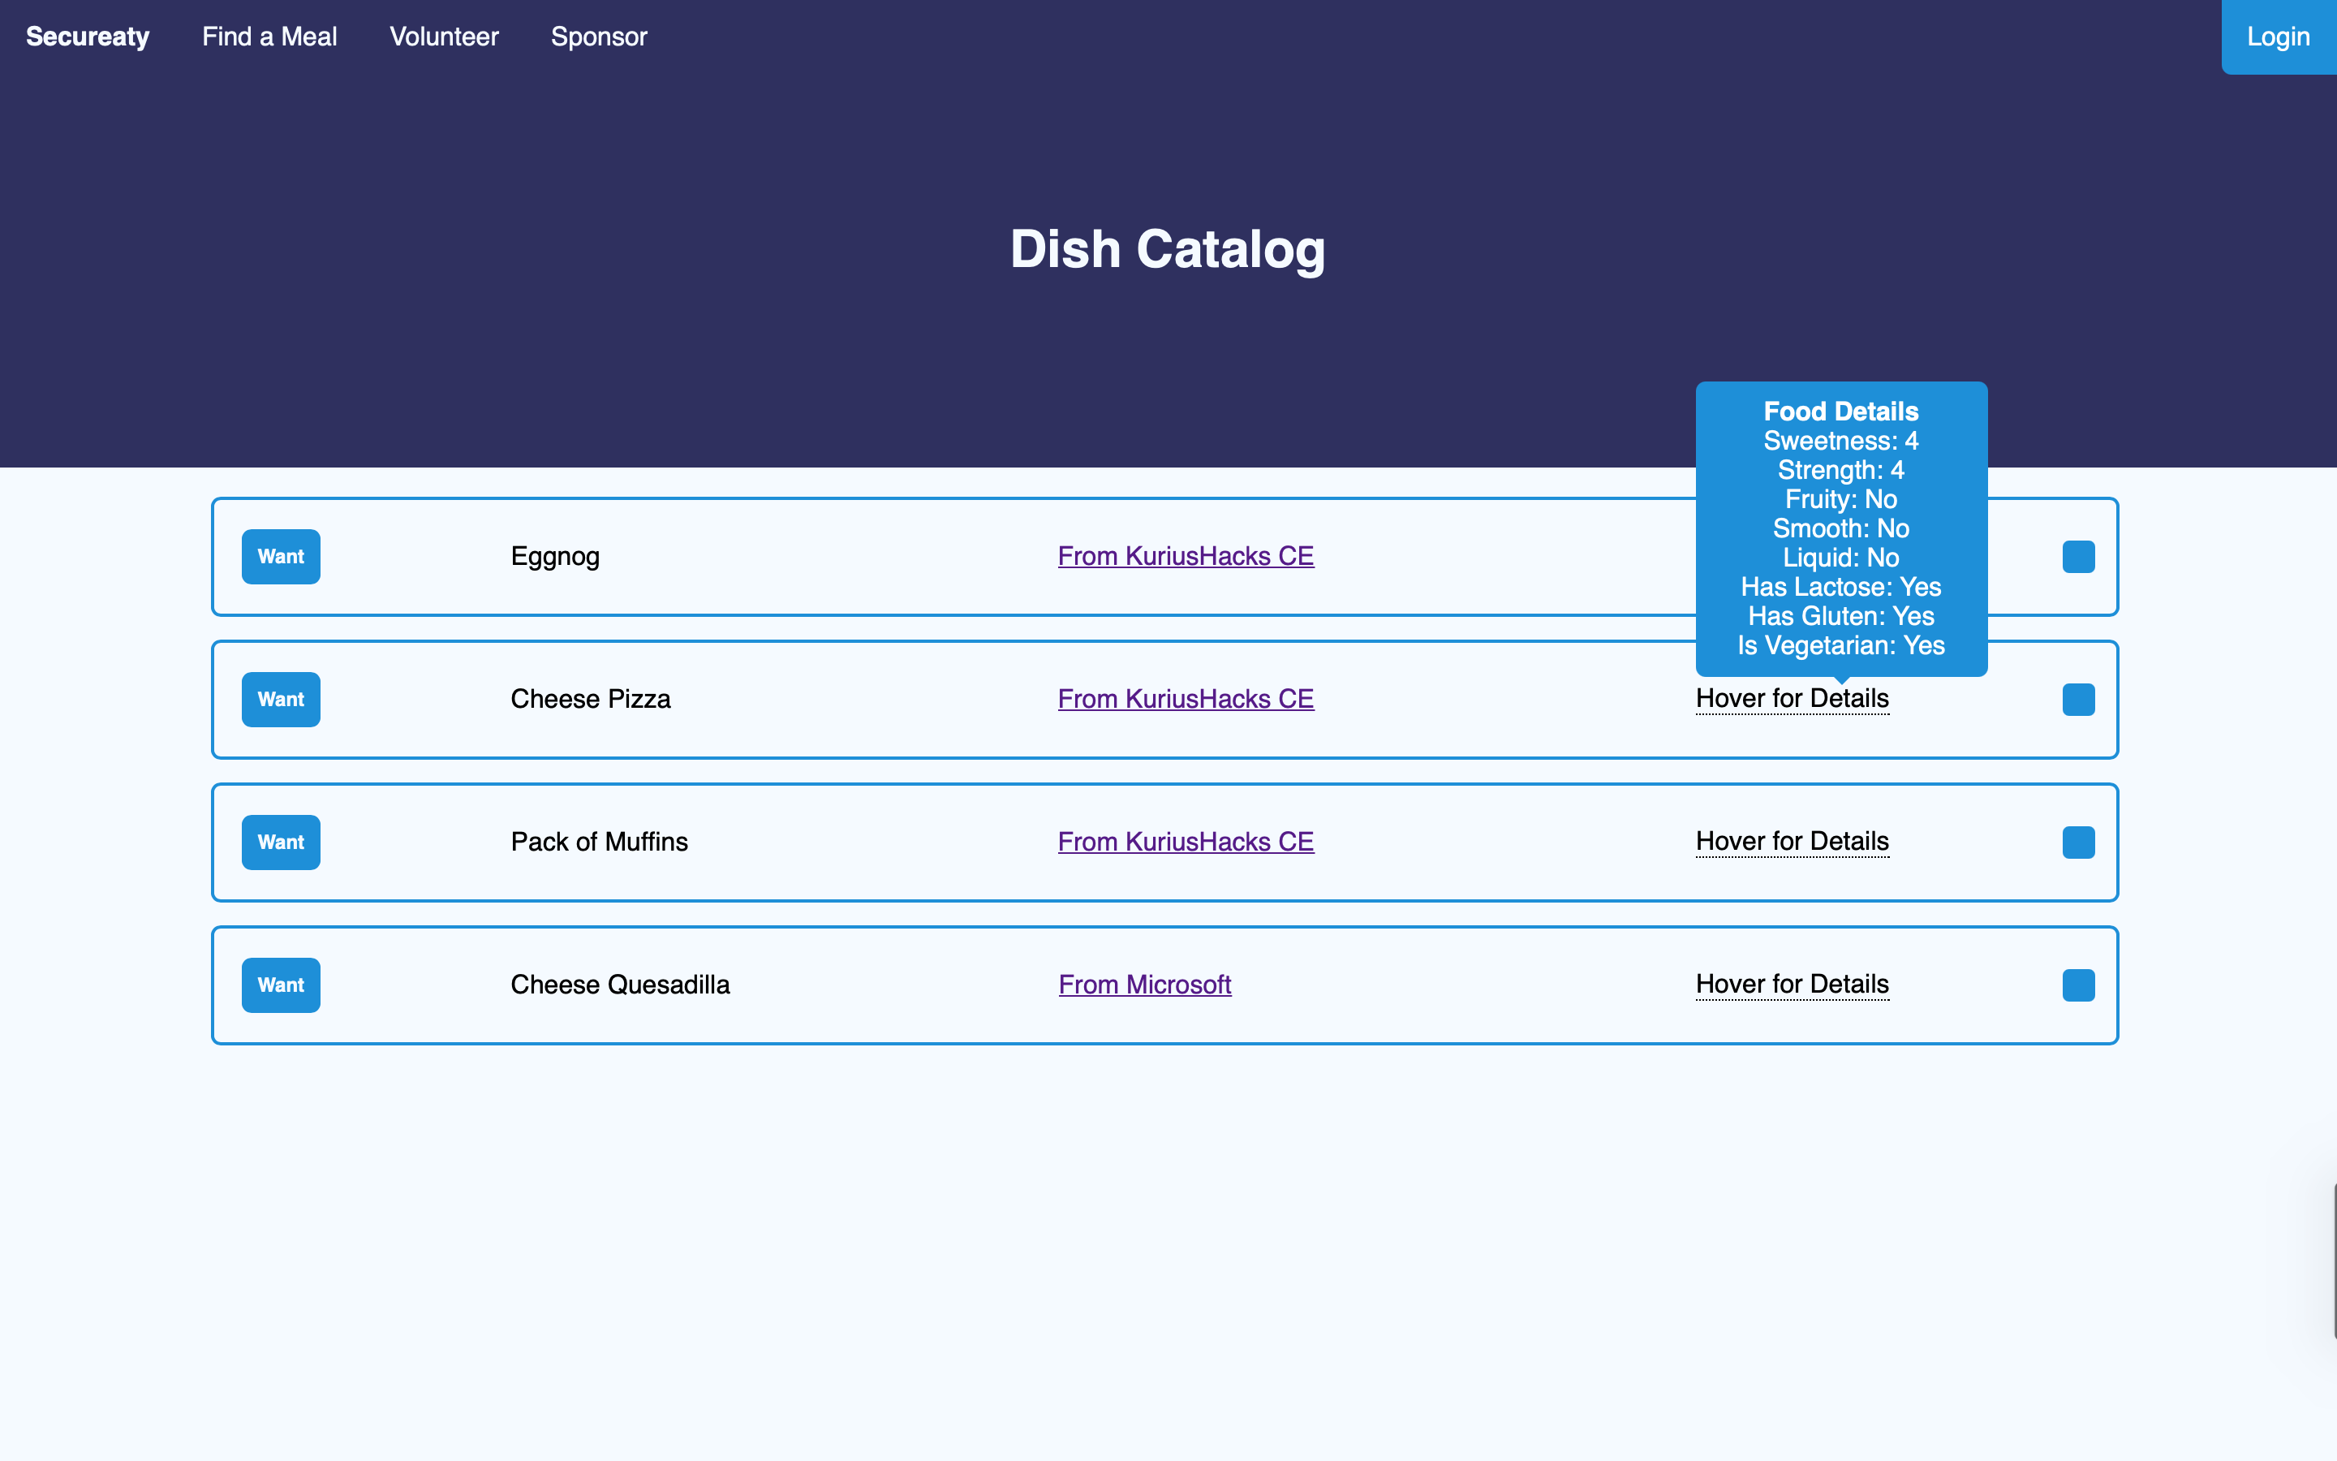
Task: Click Hover for Details for Pack of Muffins
Action: [x=1792, y=842]
